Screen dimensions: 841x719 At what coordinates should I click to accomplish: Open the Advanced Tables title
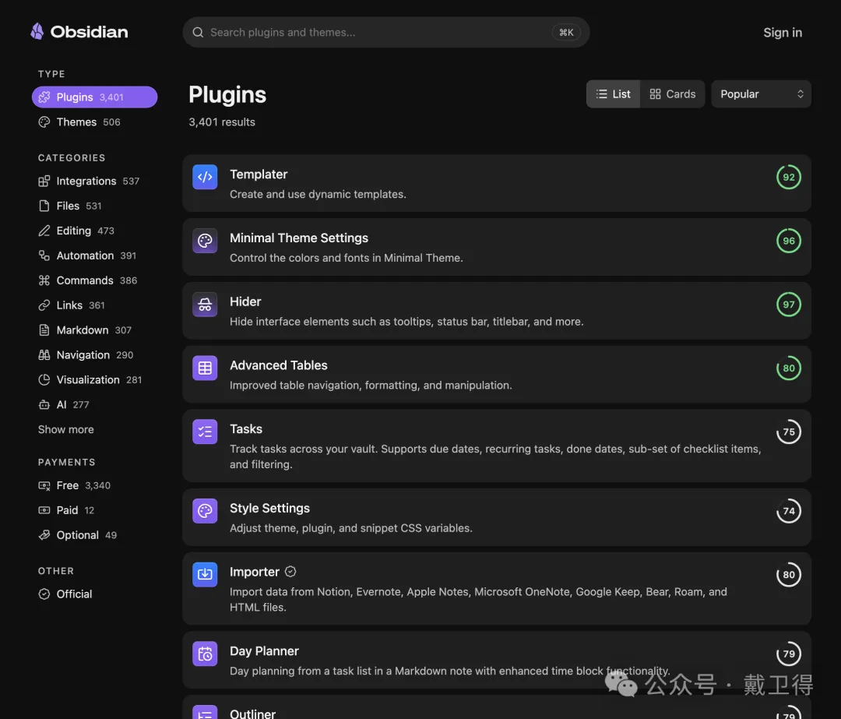[x=278, y=365]
